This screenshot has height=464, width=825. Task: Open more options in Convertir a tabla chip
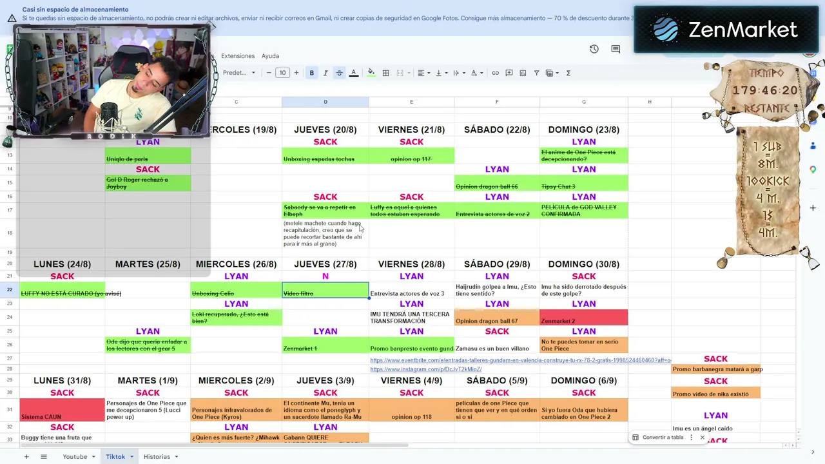[692, 437]
